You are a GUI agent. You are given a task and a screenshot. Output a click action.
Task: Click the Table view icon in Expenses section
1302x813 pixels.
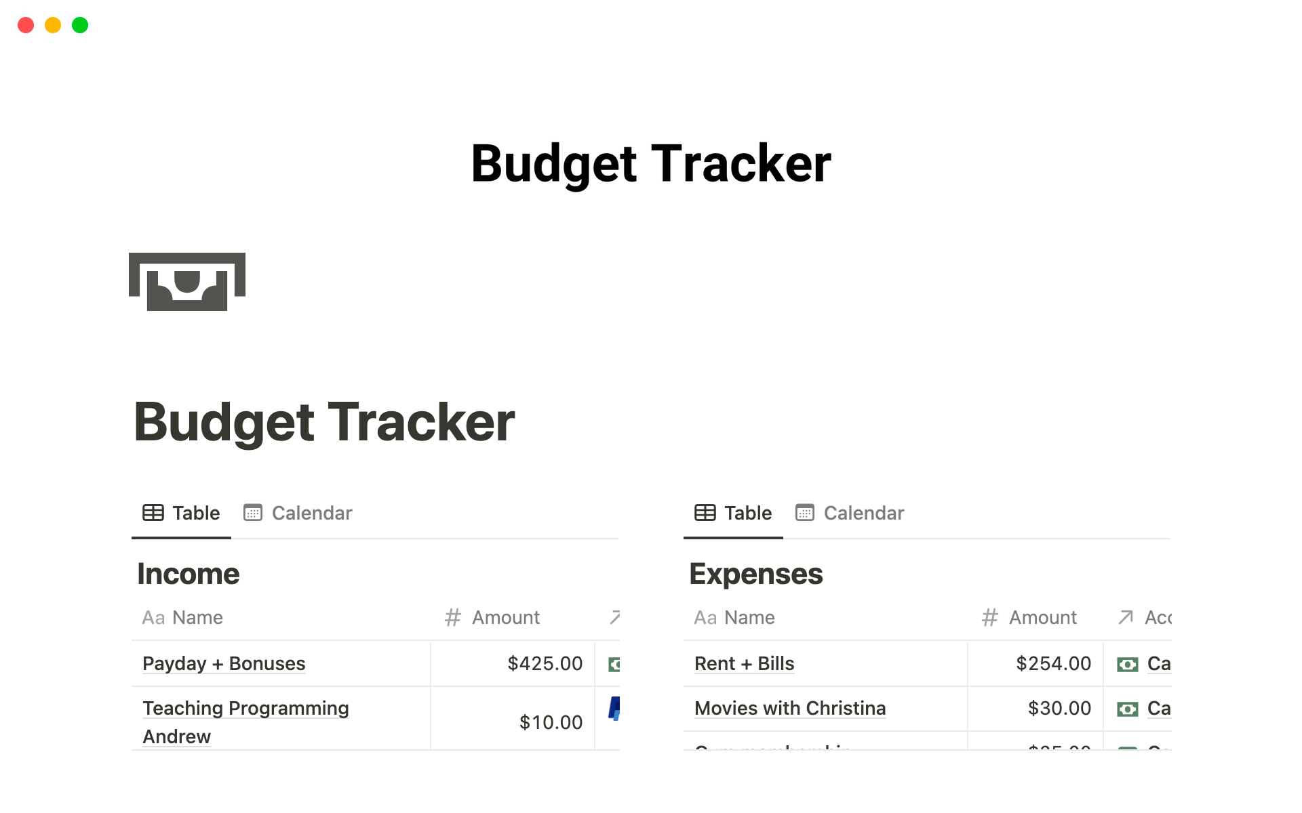[705, 513]
